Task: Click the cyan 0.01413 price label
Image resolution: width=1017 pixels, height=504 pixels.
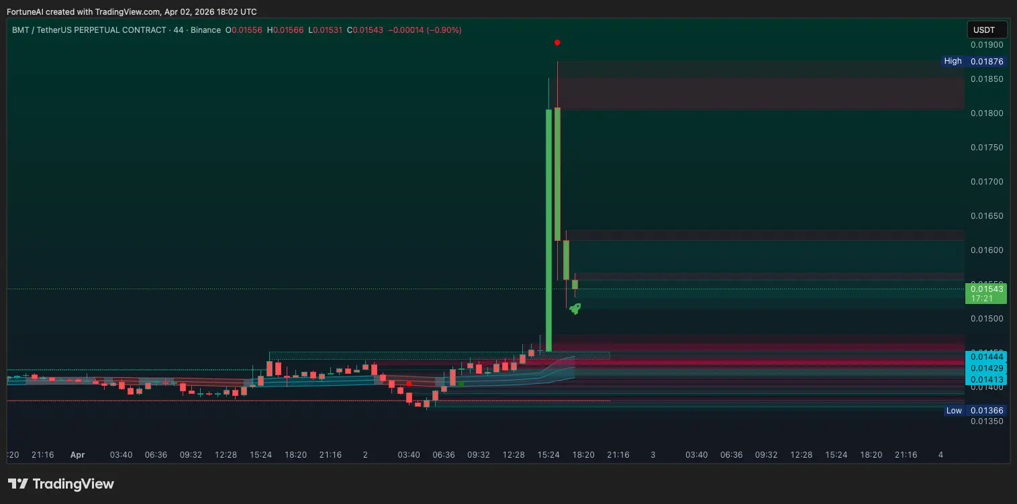Action: click(986, 380)
